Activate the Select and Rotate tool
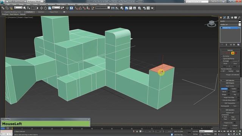Viewport: 242px width, 136px height. 45,8
